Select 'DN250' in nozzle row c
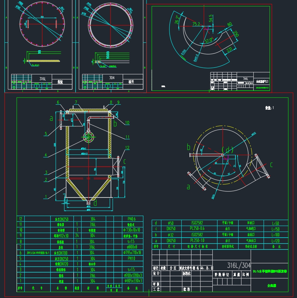297x298 pixels. [x=171, y=229]
